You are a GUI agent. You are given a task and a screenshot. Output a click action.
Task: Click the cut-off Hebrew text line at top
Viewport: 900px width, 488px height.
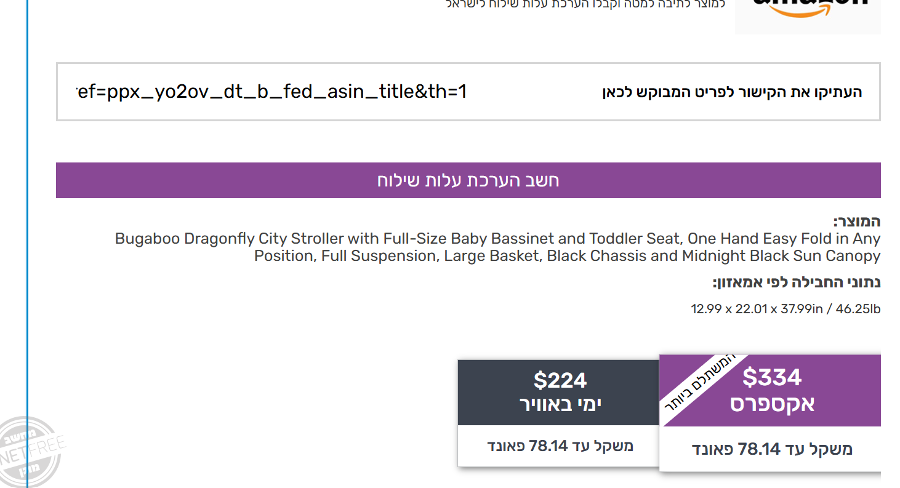[x=585, y=4]
